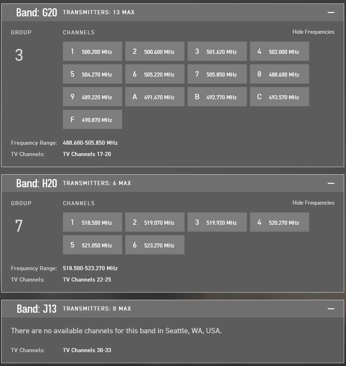Screen dimensions: 346x366
Task: Pick H20 channel 1 at 518.500 MHz
Action: (x=92, y=222)
